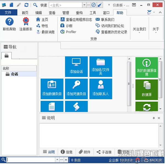Click the blue tiles panel scrollbar thumb
The image size is (165, 164).
click(x=129, y=84)
